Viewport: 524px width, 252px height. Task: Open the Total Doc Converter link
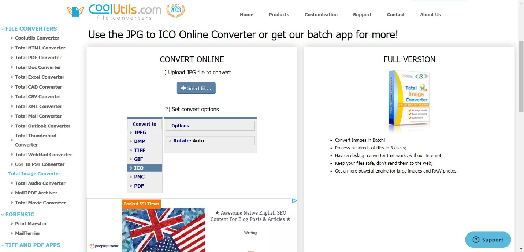pos(38,67)
